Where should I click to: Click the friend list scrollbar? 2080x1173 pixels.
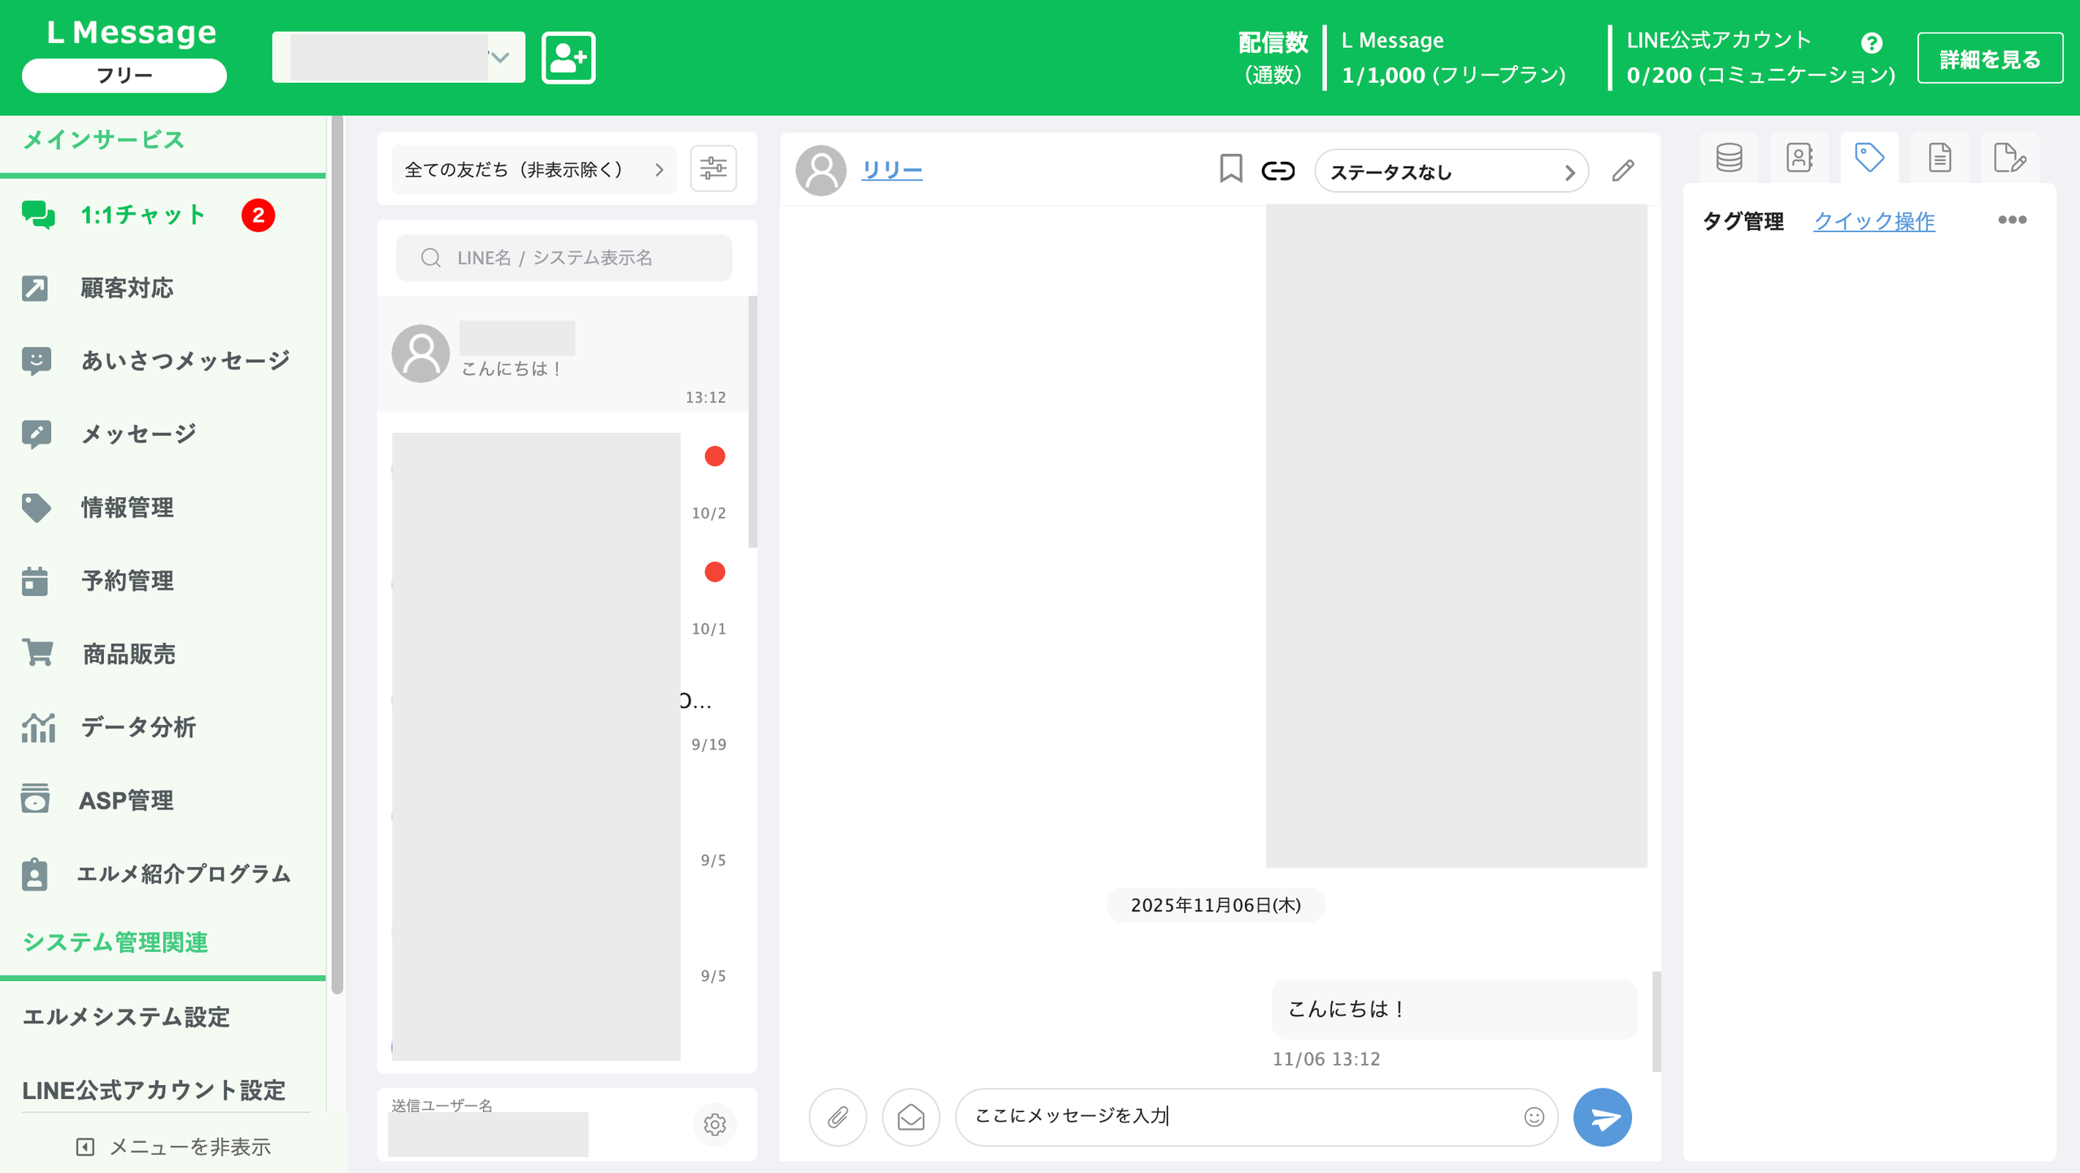[752, 423]
